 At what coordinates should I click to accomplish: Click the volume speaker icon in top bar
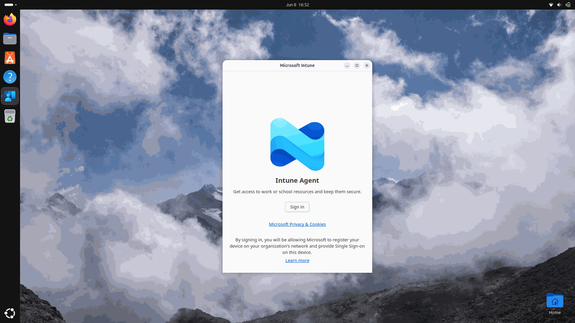(559, 4)
